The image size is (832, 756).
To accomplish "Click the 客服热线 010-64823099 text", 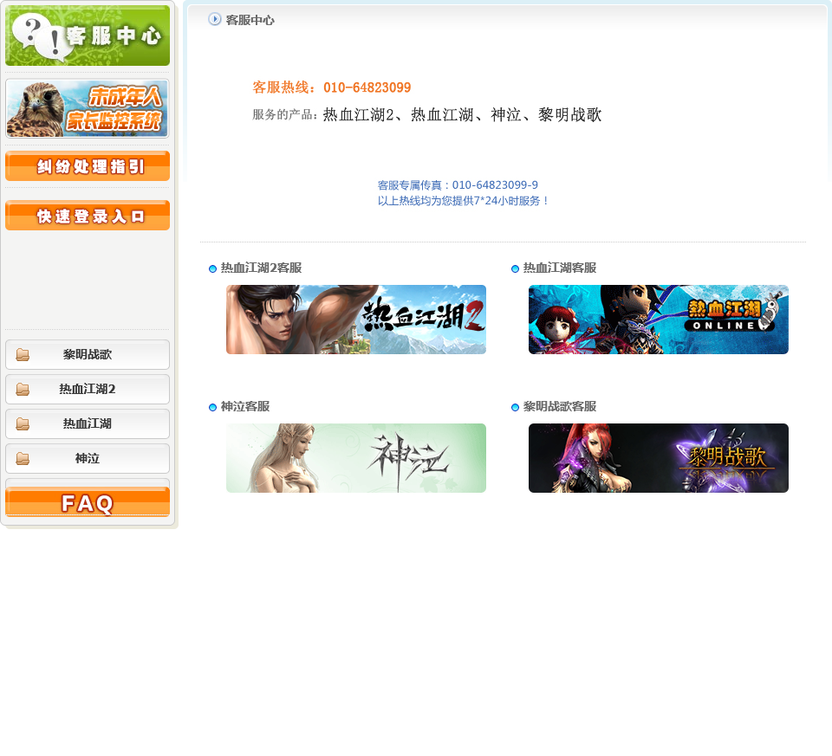I will tap(332, 87).
